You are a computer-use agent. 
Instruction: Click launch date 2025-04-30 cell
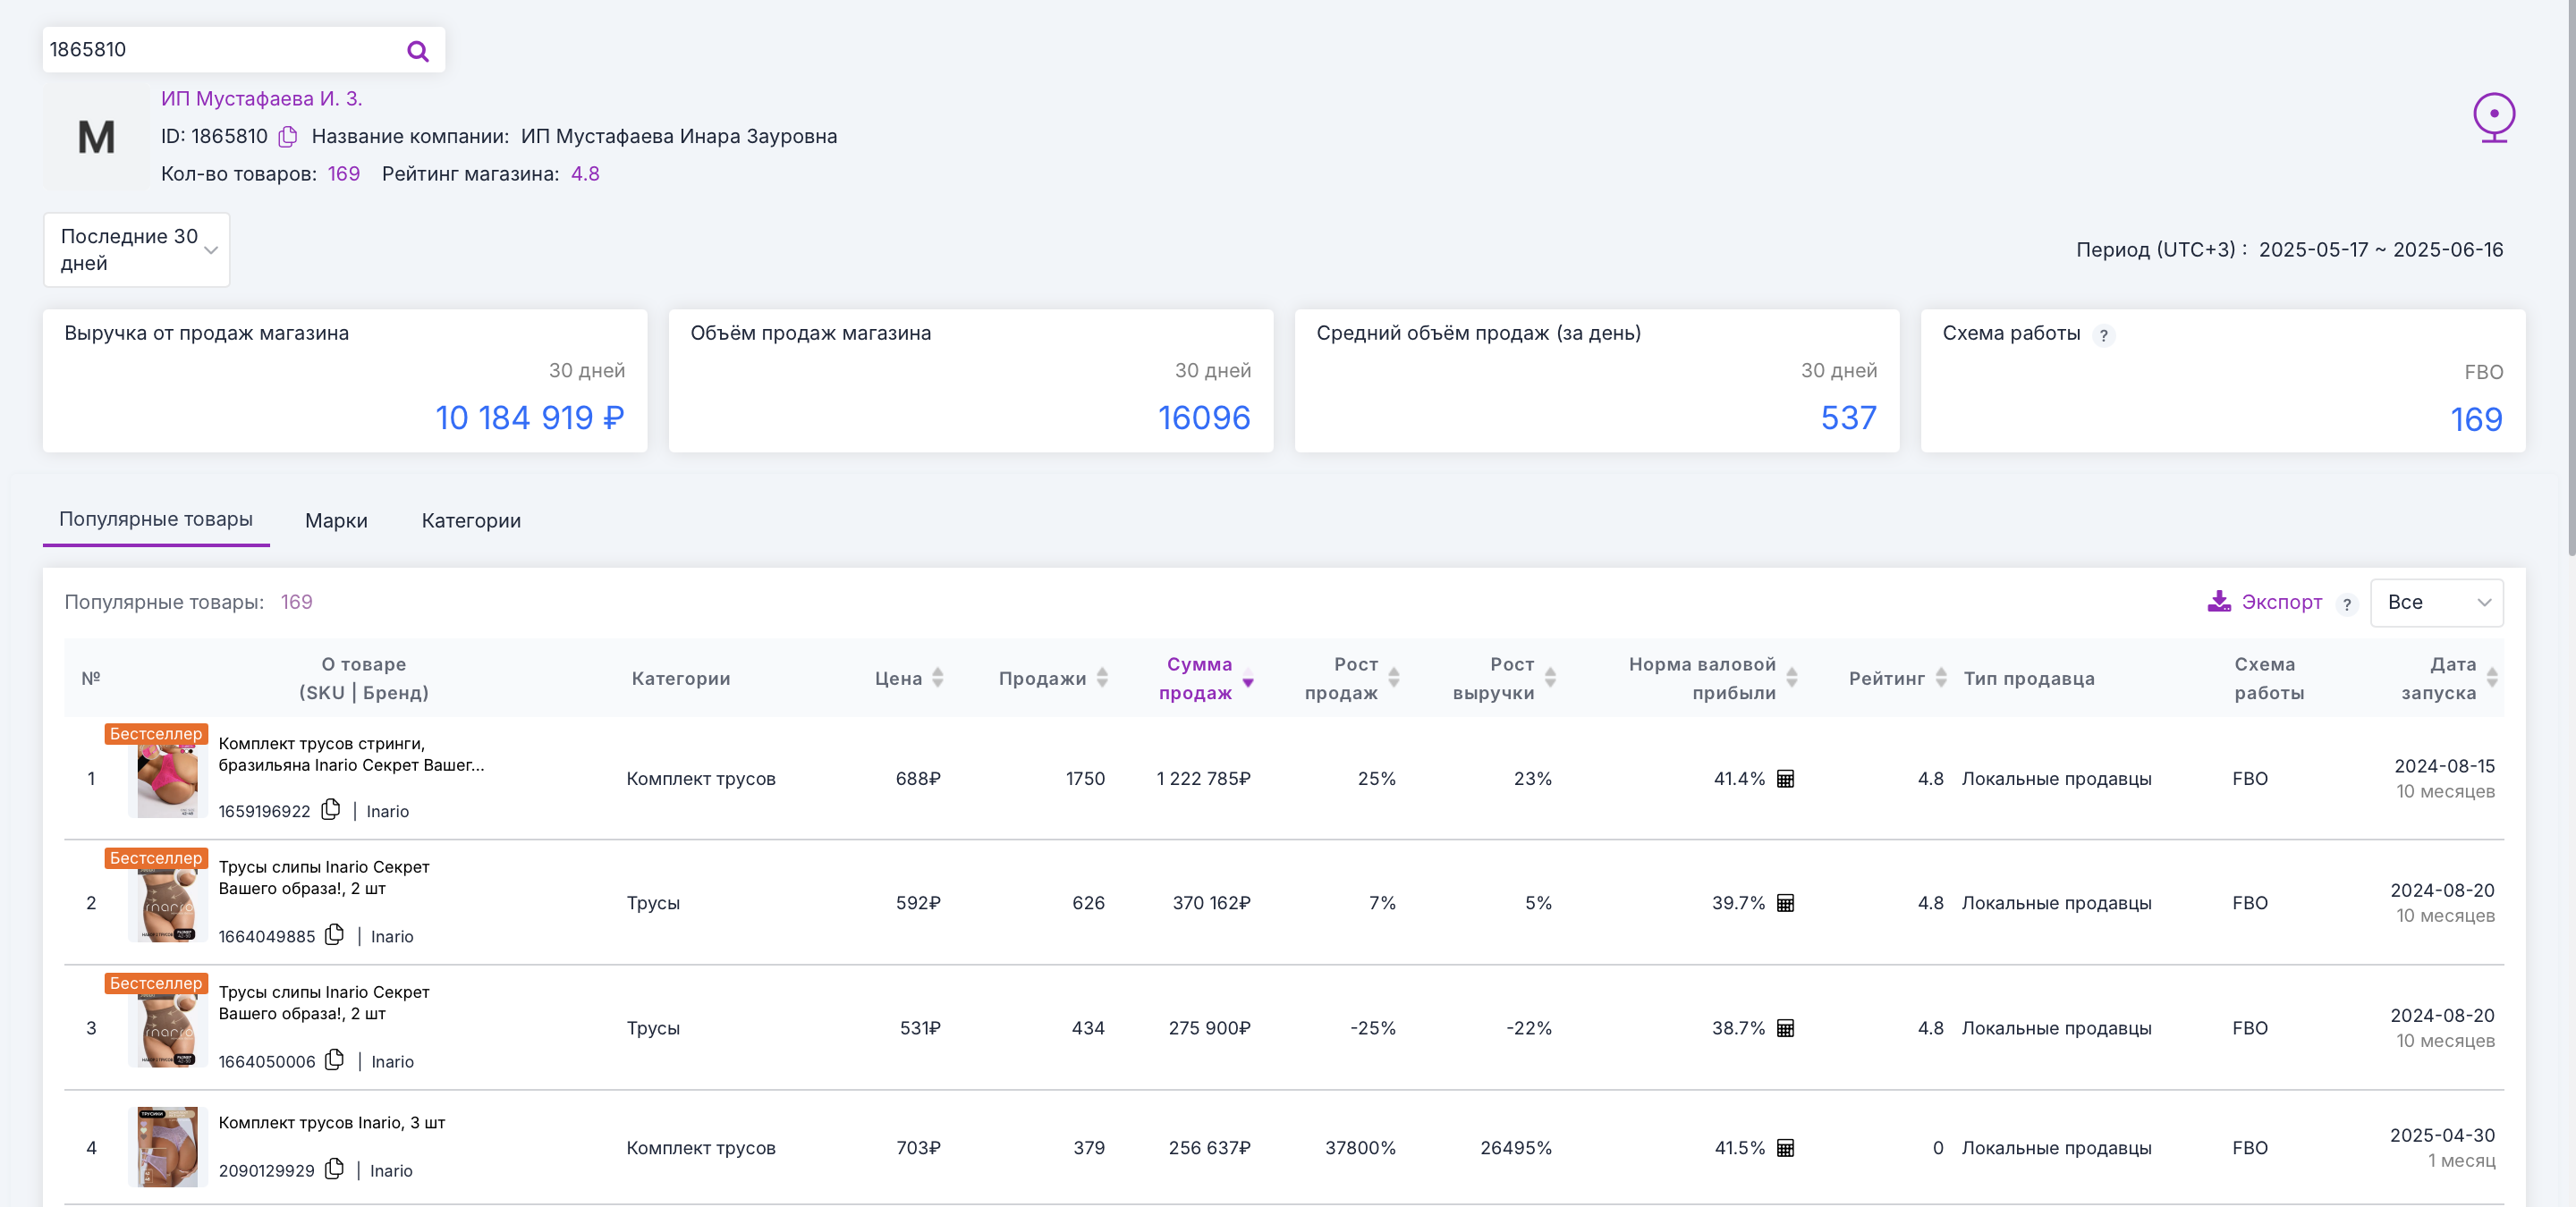[x=2442, y=1136]
